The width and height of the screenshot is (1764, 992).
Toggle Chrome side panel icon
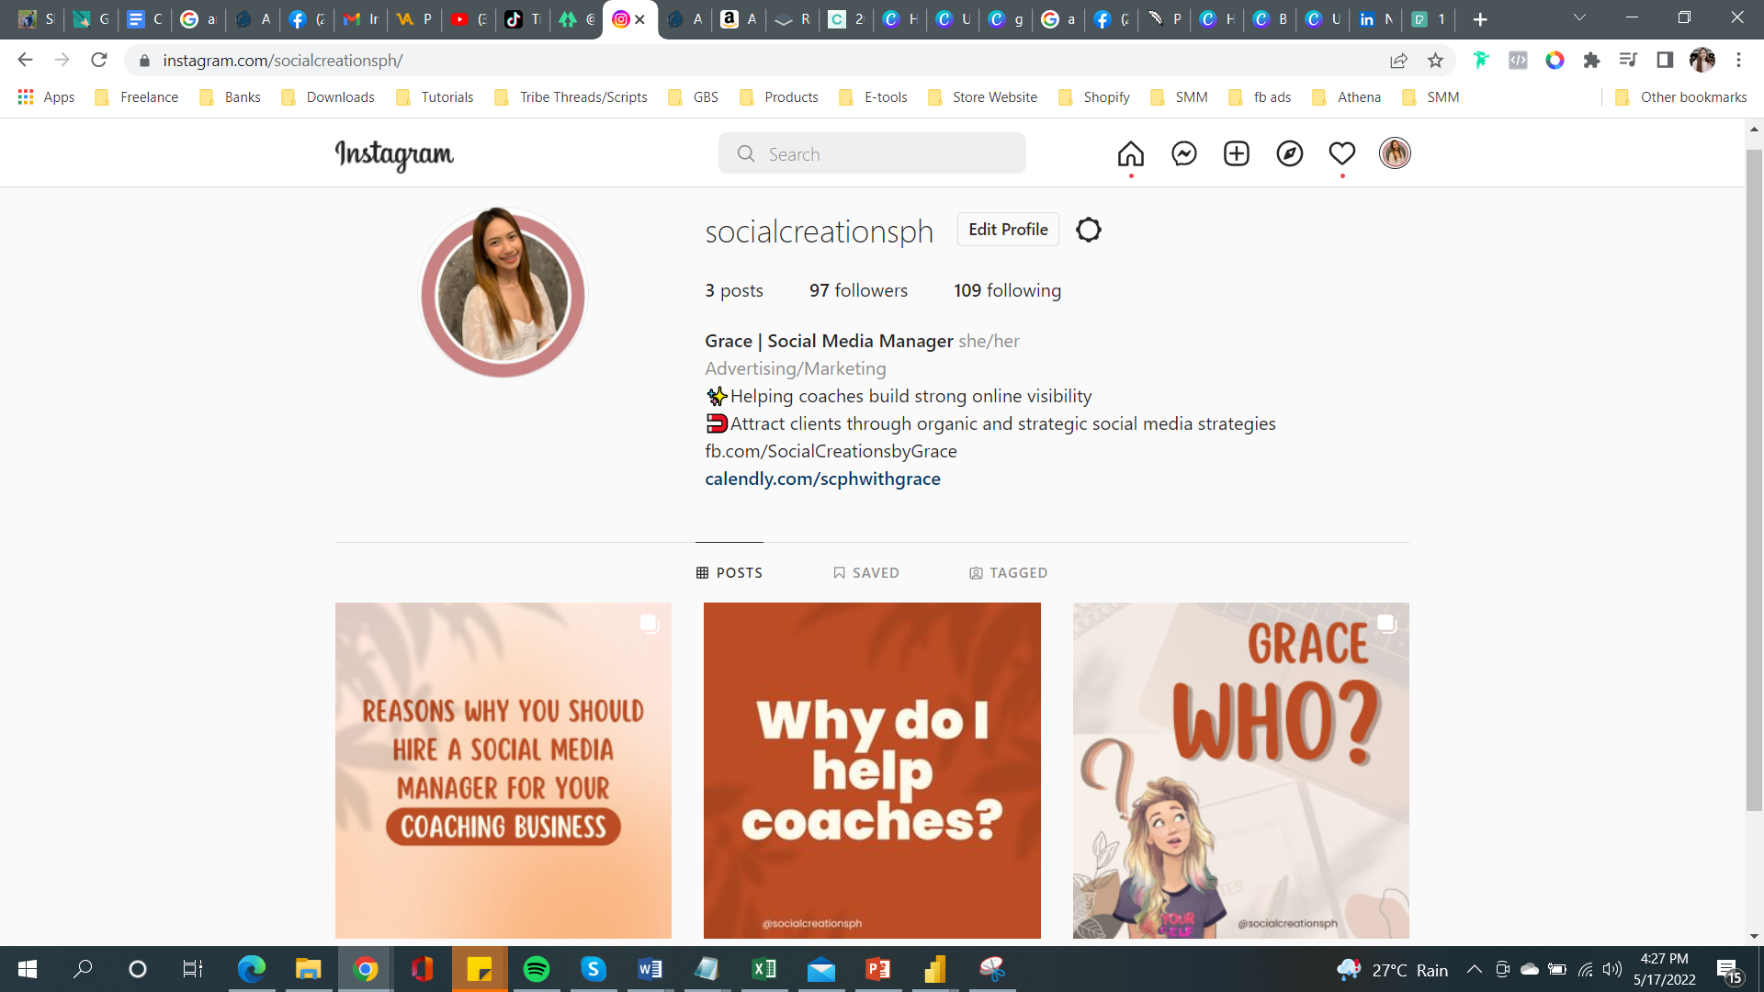pyautogui.click(x=1664, y=61)
